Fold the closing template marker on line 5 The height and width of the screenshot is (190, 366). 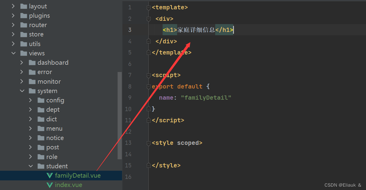[x=148, y=52]
